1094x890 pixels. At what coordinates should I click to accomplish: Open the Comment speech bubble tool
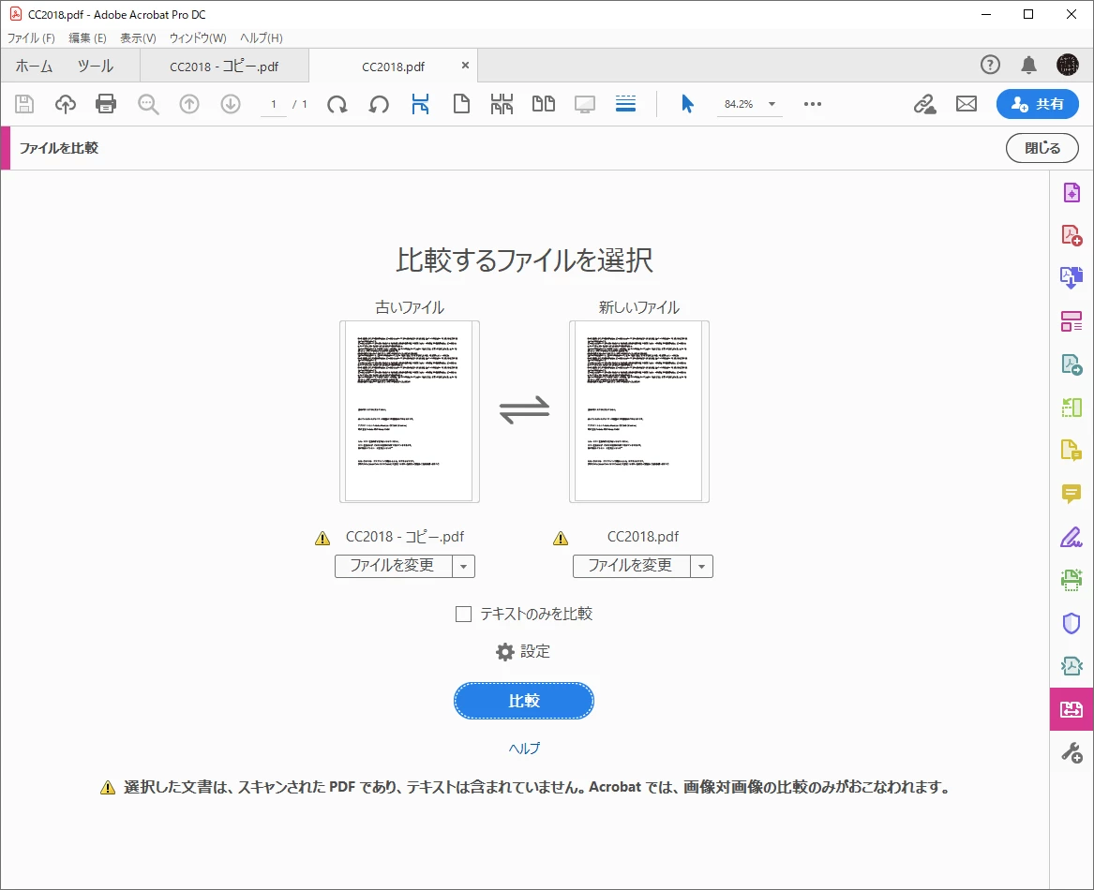[x=1072, y=494]
